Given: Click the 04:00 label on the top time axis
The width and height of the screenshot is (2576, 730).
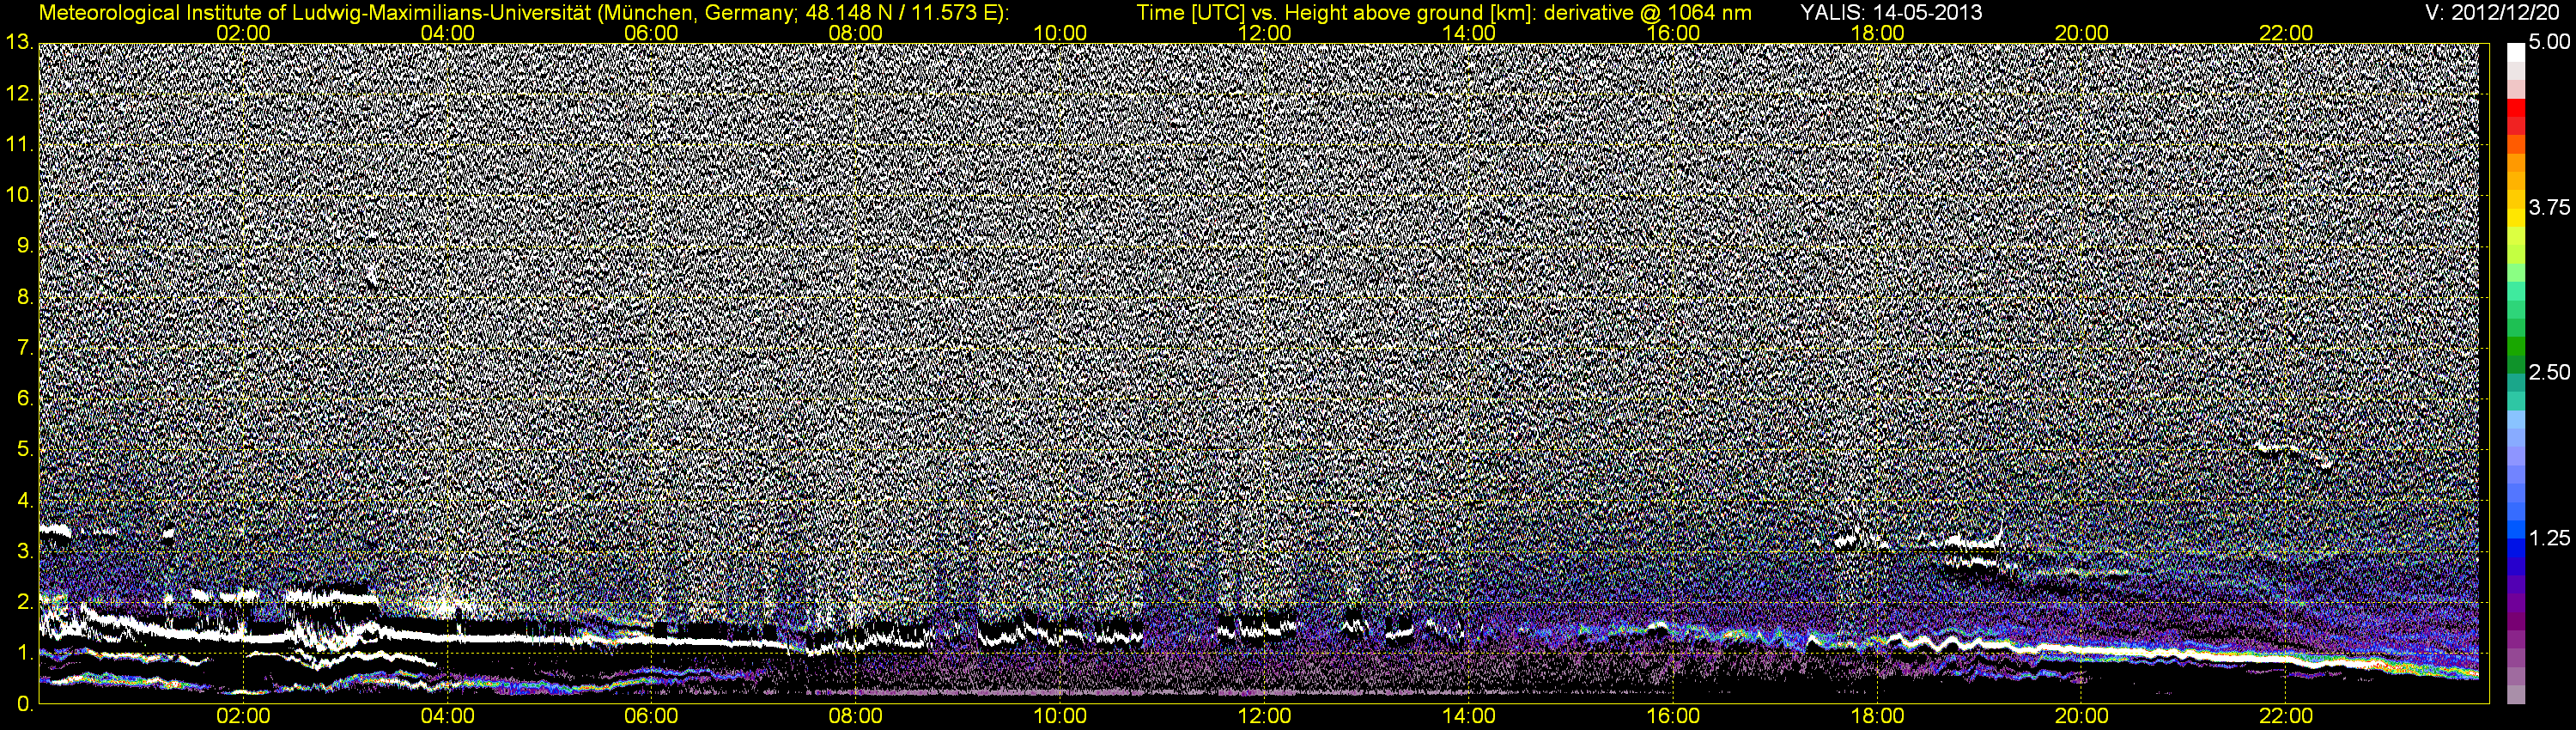Looking at the screenshot, I should [x=448, y=33].
